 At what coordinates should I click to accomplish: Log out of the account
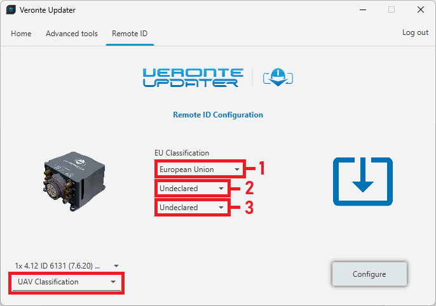(415, 33)
